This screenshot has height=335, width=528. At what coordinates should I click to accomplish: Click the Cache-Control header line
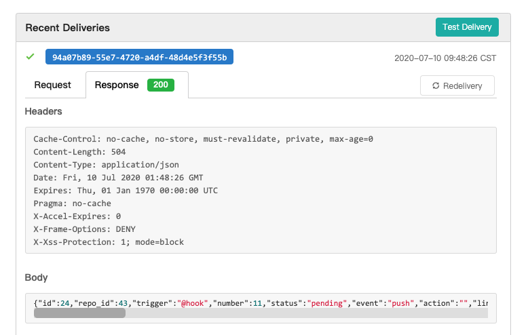coord(203,139)
